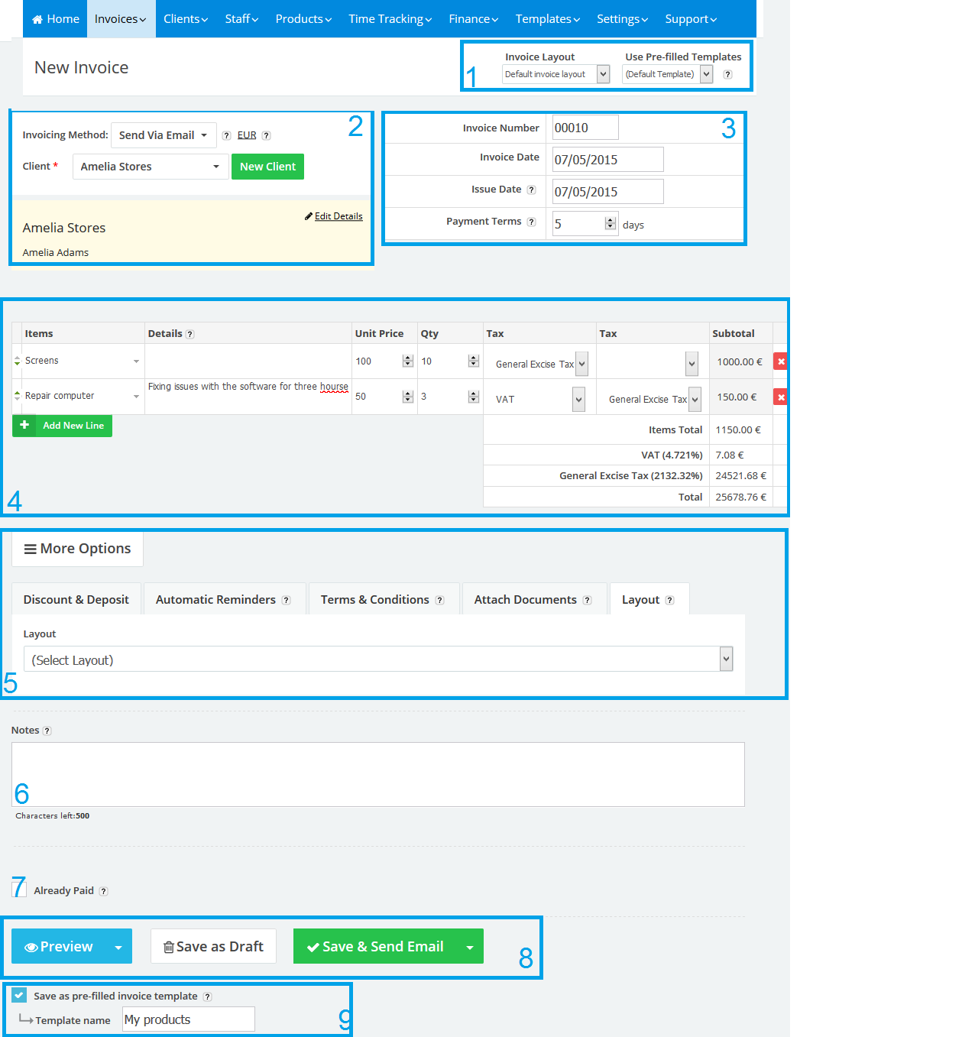Open the Templates menu
This screenshot has height=1037, width=975.
(x=547, y=19)
